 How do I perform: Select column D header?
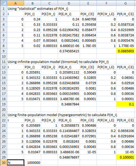69,3
